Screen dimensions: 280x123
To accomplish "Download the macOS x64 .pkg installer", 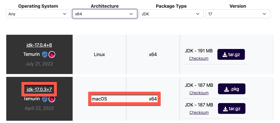I will click(x=232, y=89).
